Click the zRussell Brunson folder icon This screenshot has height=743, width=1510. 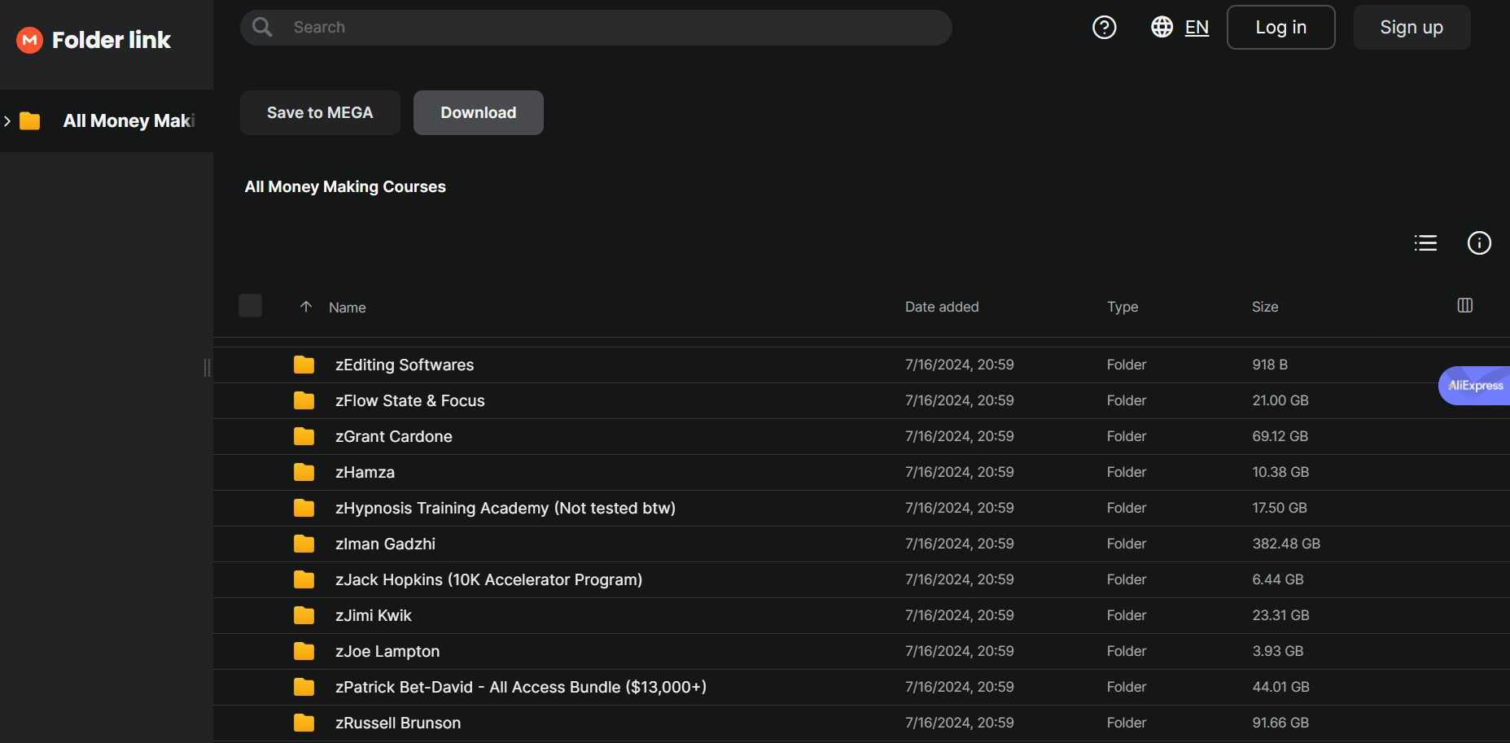pos(304,723)
